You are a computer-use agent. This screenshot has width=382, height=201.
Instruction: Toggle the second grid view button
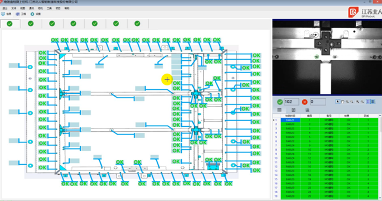point(373,102)
